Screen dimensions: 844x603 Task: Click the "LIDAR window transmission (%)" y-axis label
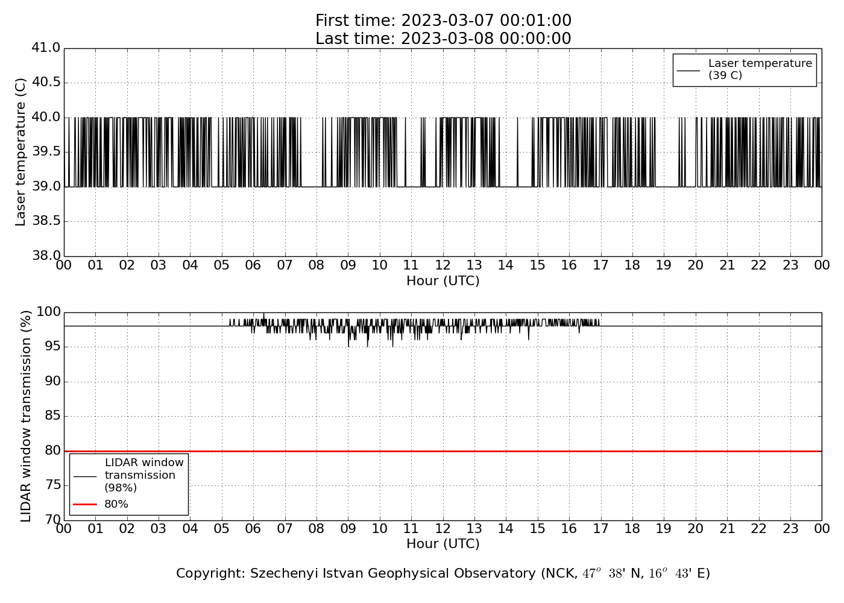[x=26, y=416]
